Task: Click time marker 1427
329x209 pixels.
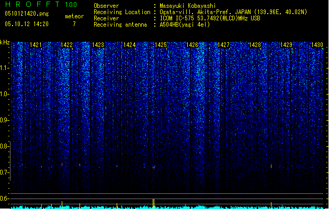Action: click(224, 44)
